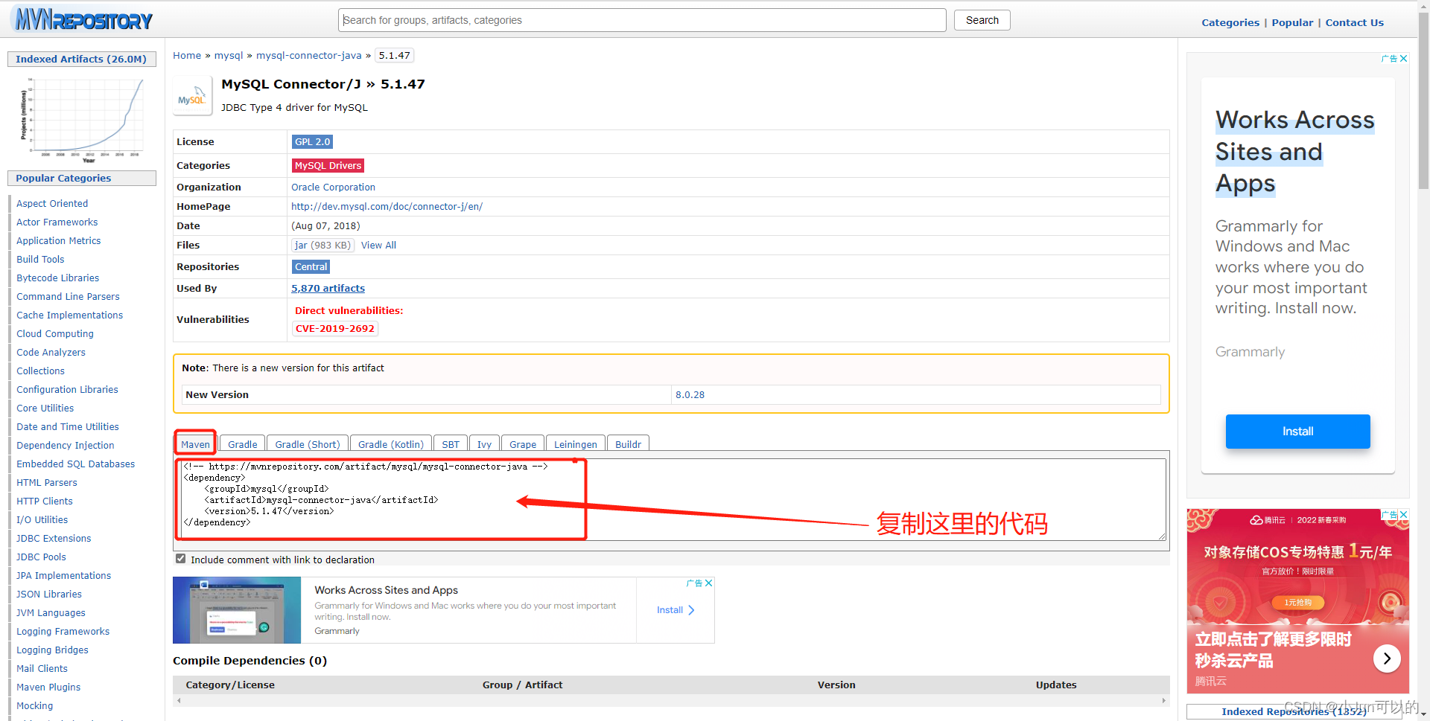The image size is (1430, 721).
Task: Open Actor Frameworks category
Action: (57, 222)
